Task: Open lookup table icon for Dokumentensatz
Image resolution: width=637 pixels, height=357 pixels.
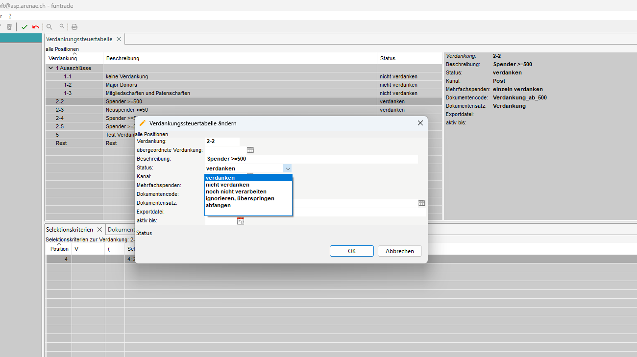Action: pyautogui.click(x=421, y=203)
